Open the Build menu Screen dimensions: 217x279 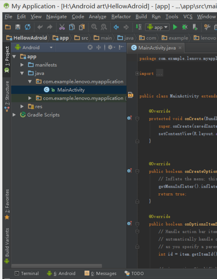[141, 17]
